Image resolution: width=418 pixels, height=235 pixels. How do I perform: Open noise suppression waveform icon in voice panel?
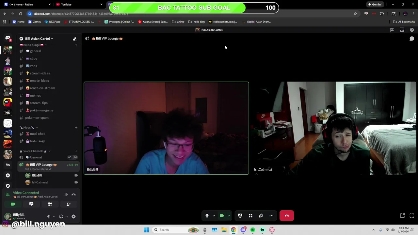66,195
